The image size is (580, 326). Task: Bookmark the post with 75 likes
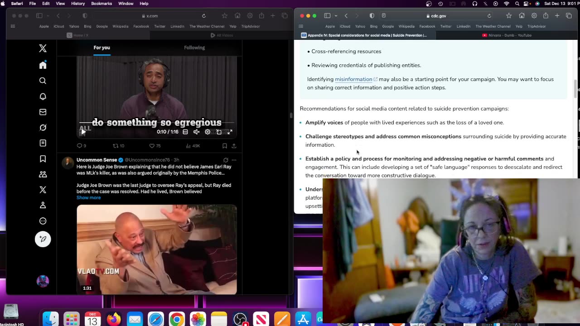[224, 146]
